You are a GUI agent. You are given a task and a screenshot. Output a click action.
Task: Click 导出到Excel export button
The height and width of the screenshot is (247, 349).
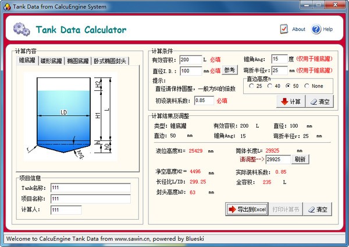click(247, 209)
